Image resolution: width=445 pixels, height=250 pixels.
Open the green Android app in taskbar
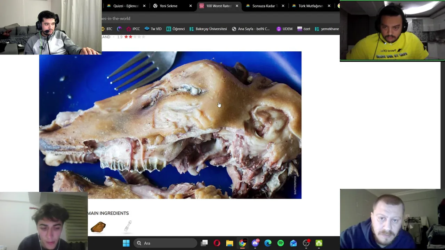click(x=319, y=243)
